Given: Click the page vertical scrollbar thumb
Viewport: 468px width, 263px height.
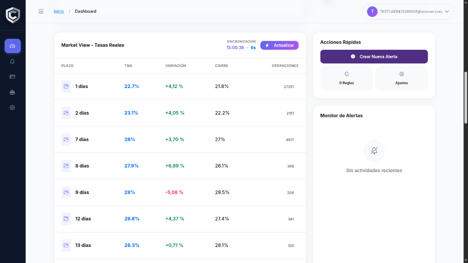Looking at the screenshot, I should pos(465,97).
